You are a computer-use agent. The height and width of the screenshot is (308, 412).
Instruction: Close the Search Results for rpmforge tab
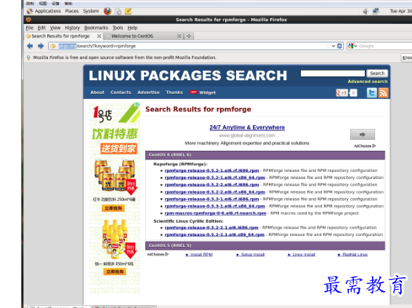click(x=99, y=36)
